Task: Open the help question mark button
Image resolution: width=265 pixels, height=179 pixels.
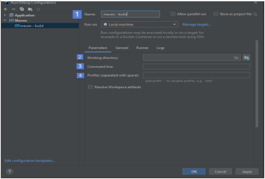Action: 9,172
